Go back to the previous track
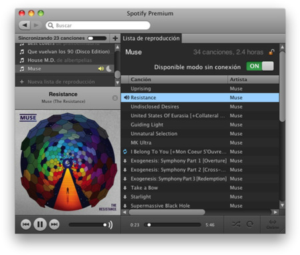The image size is (300, 255). (x=26, y=224)
